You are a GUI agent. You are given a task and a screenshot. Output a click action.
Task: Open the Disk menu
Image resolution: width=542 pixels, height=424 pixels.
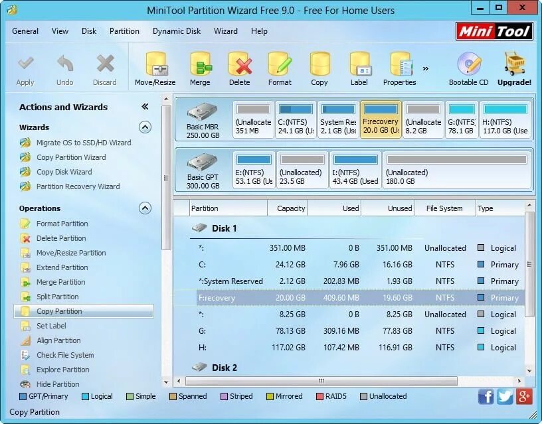coord(89,31)
